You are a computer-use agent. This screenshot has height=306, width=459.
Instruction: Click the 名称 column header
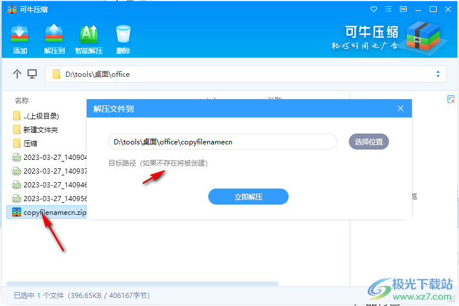(x=22, y=100)
